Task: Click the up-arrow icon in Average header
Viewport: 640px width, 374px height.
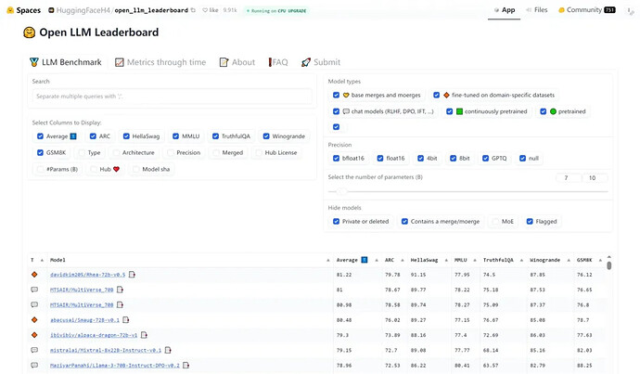Action: point(365,260)
